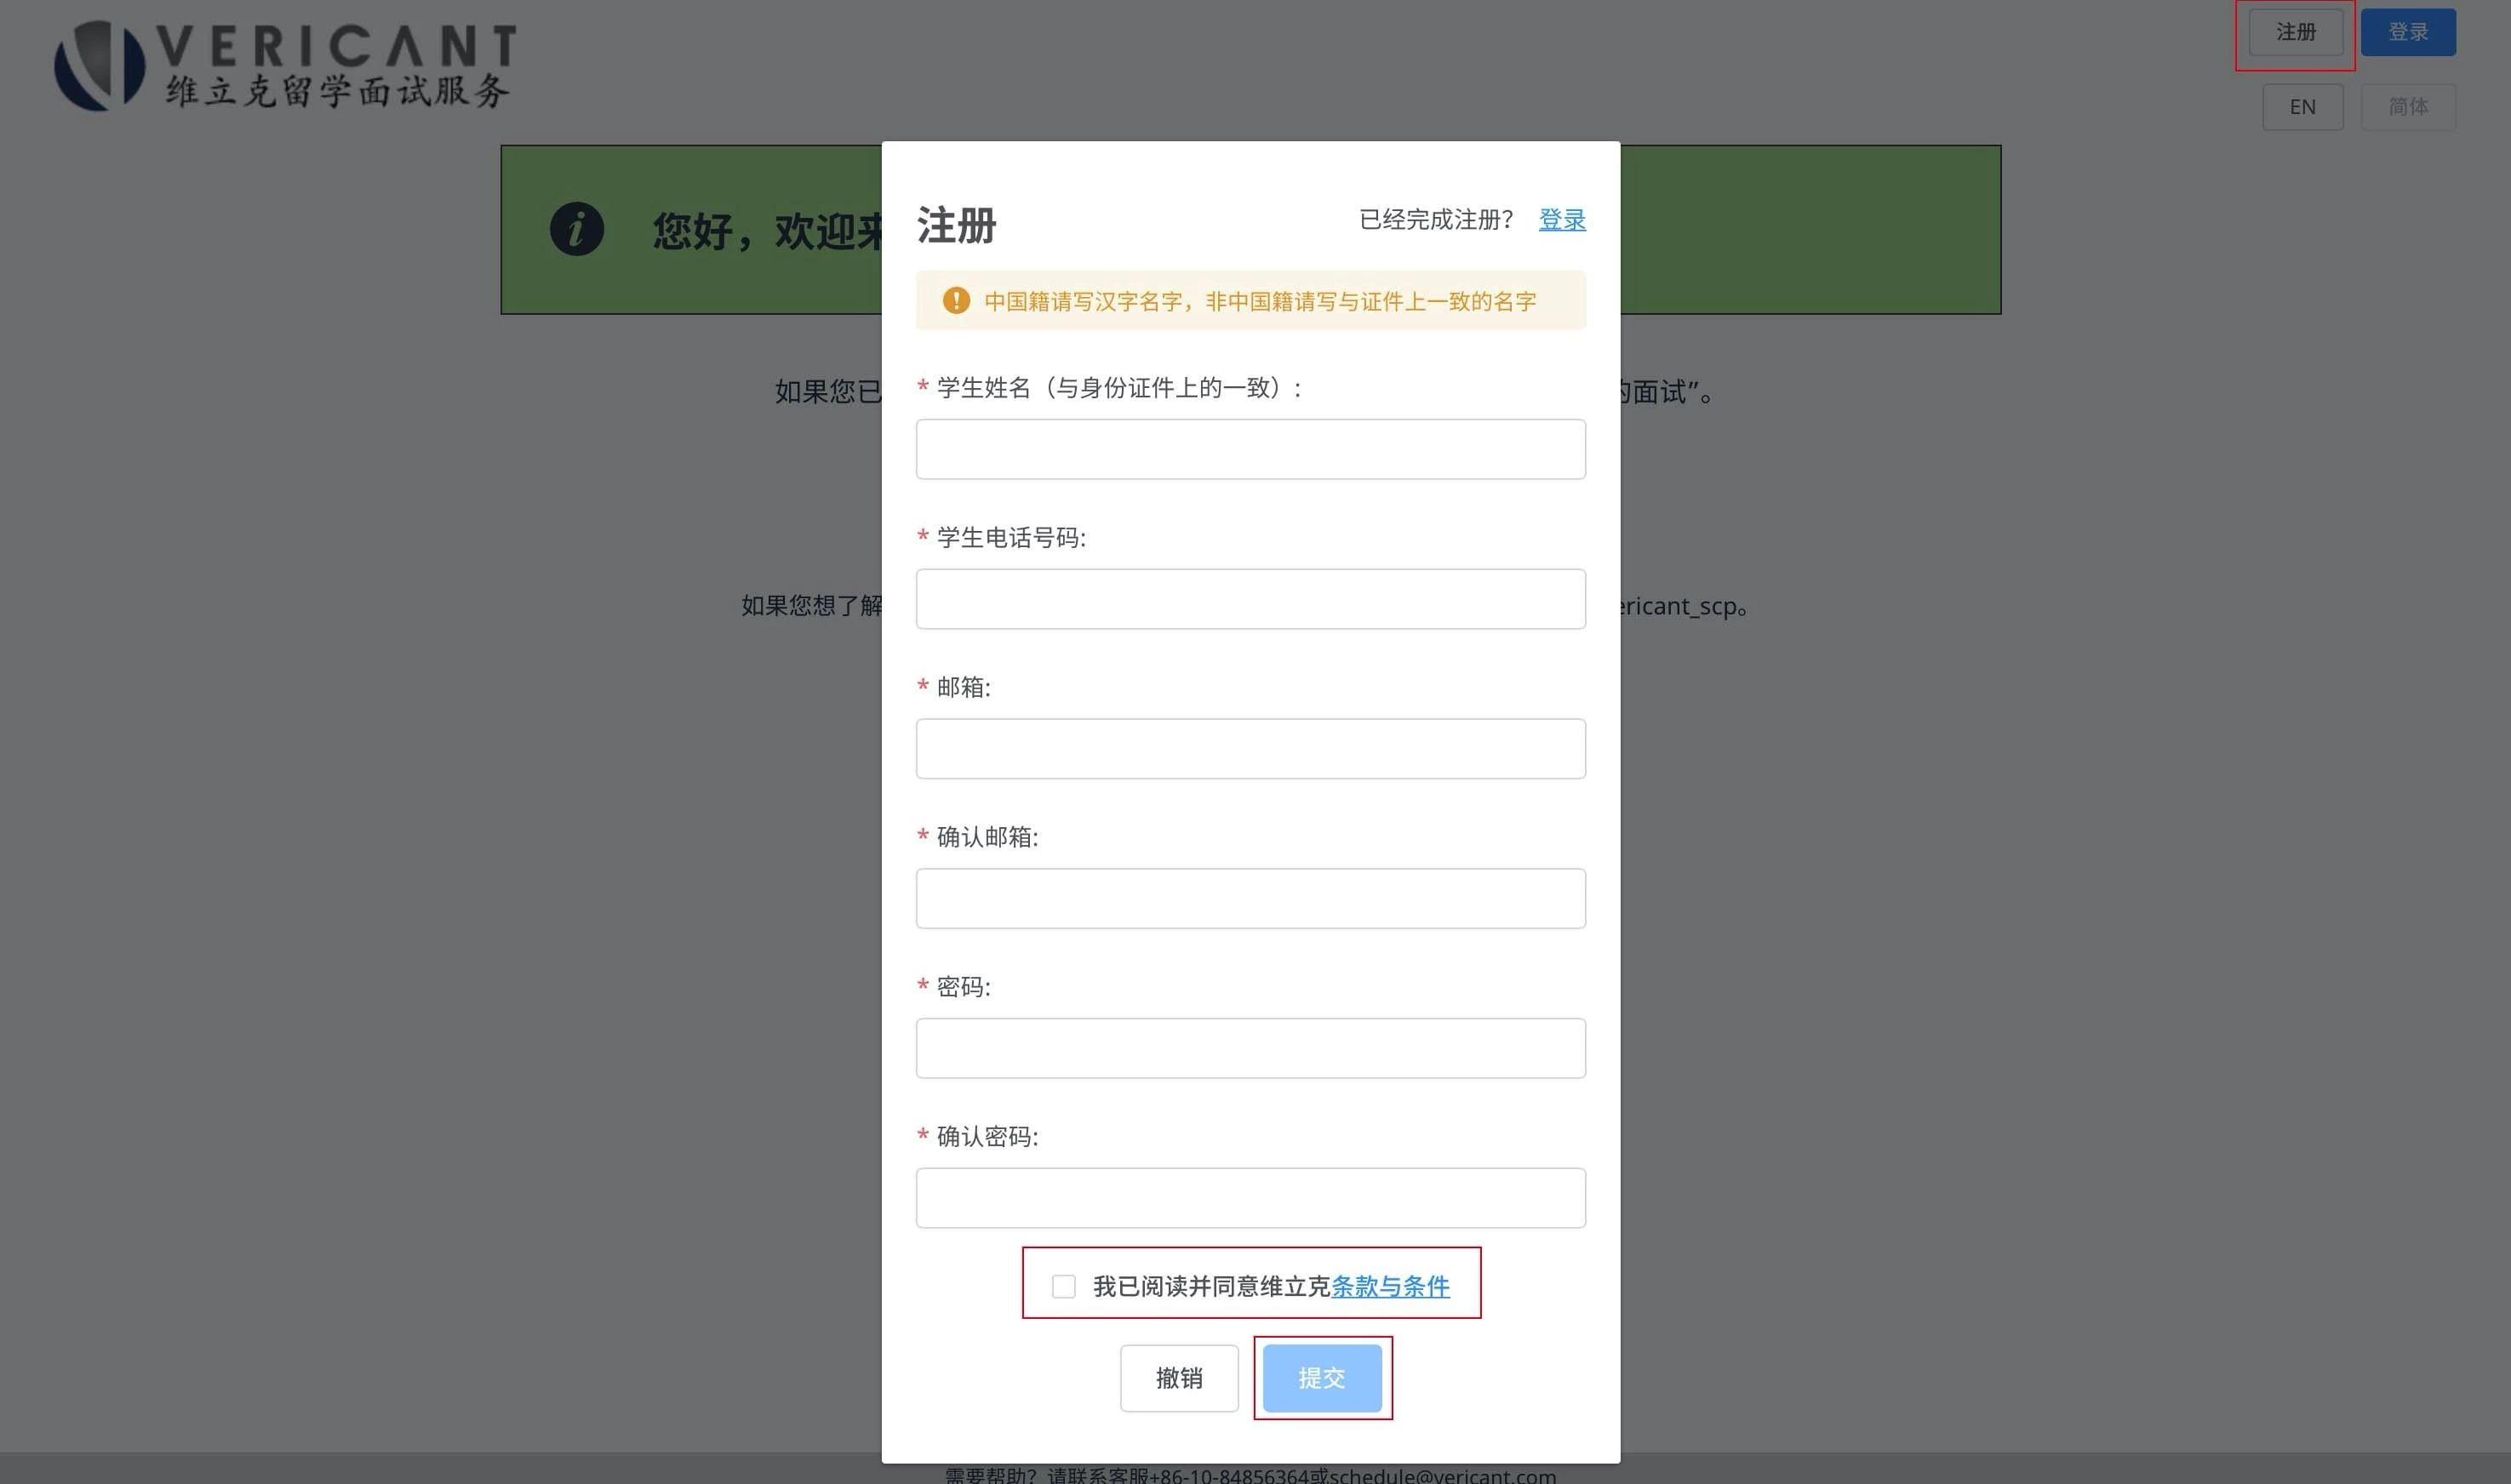Image resolution: width=2511 pixels, height=1484 pixels.
Task: Click the warning icon in the yellow notice
Action: point(956,299)
